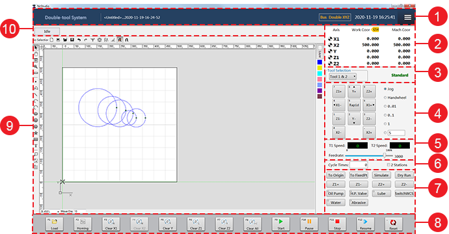Start machining with the green Start button
This screenshot has width=449, height=234.
281,224
